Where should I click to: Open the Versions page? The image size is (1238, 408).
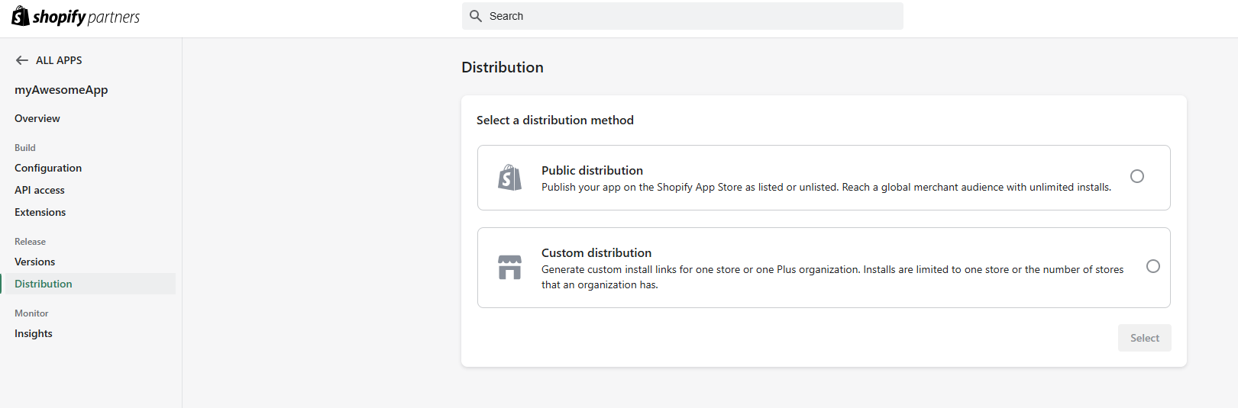tap(35, 262)
